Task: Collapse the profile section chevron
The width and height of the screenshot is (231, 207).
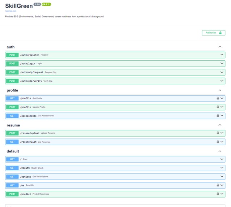Action: [220, 90]
